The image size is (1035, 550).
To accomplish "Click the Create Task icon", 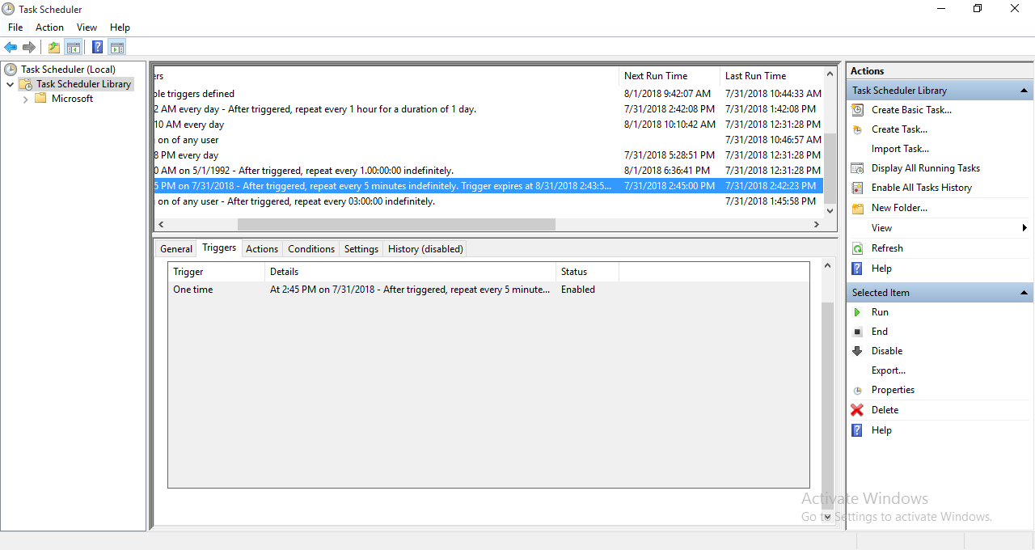I will [x=857, y=129].
